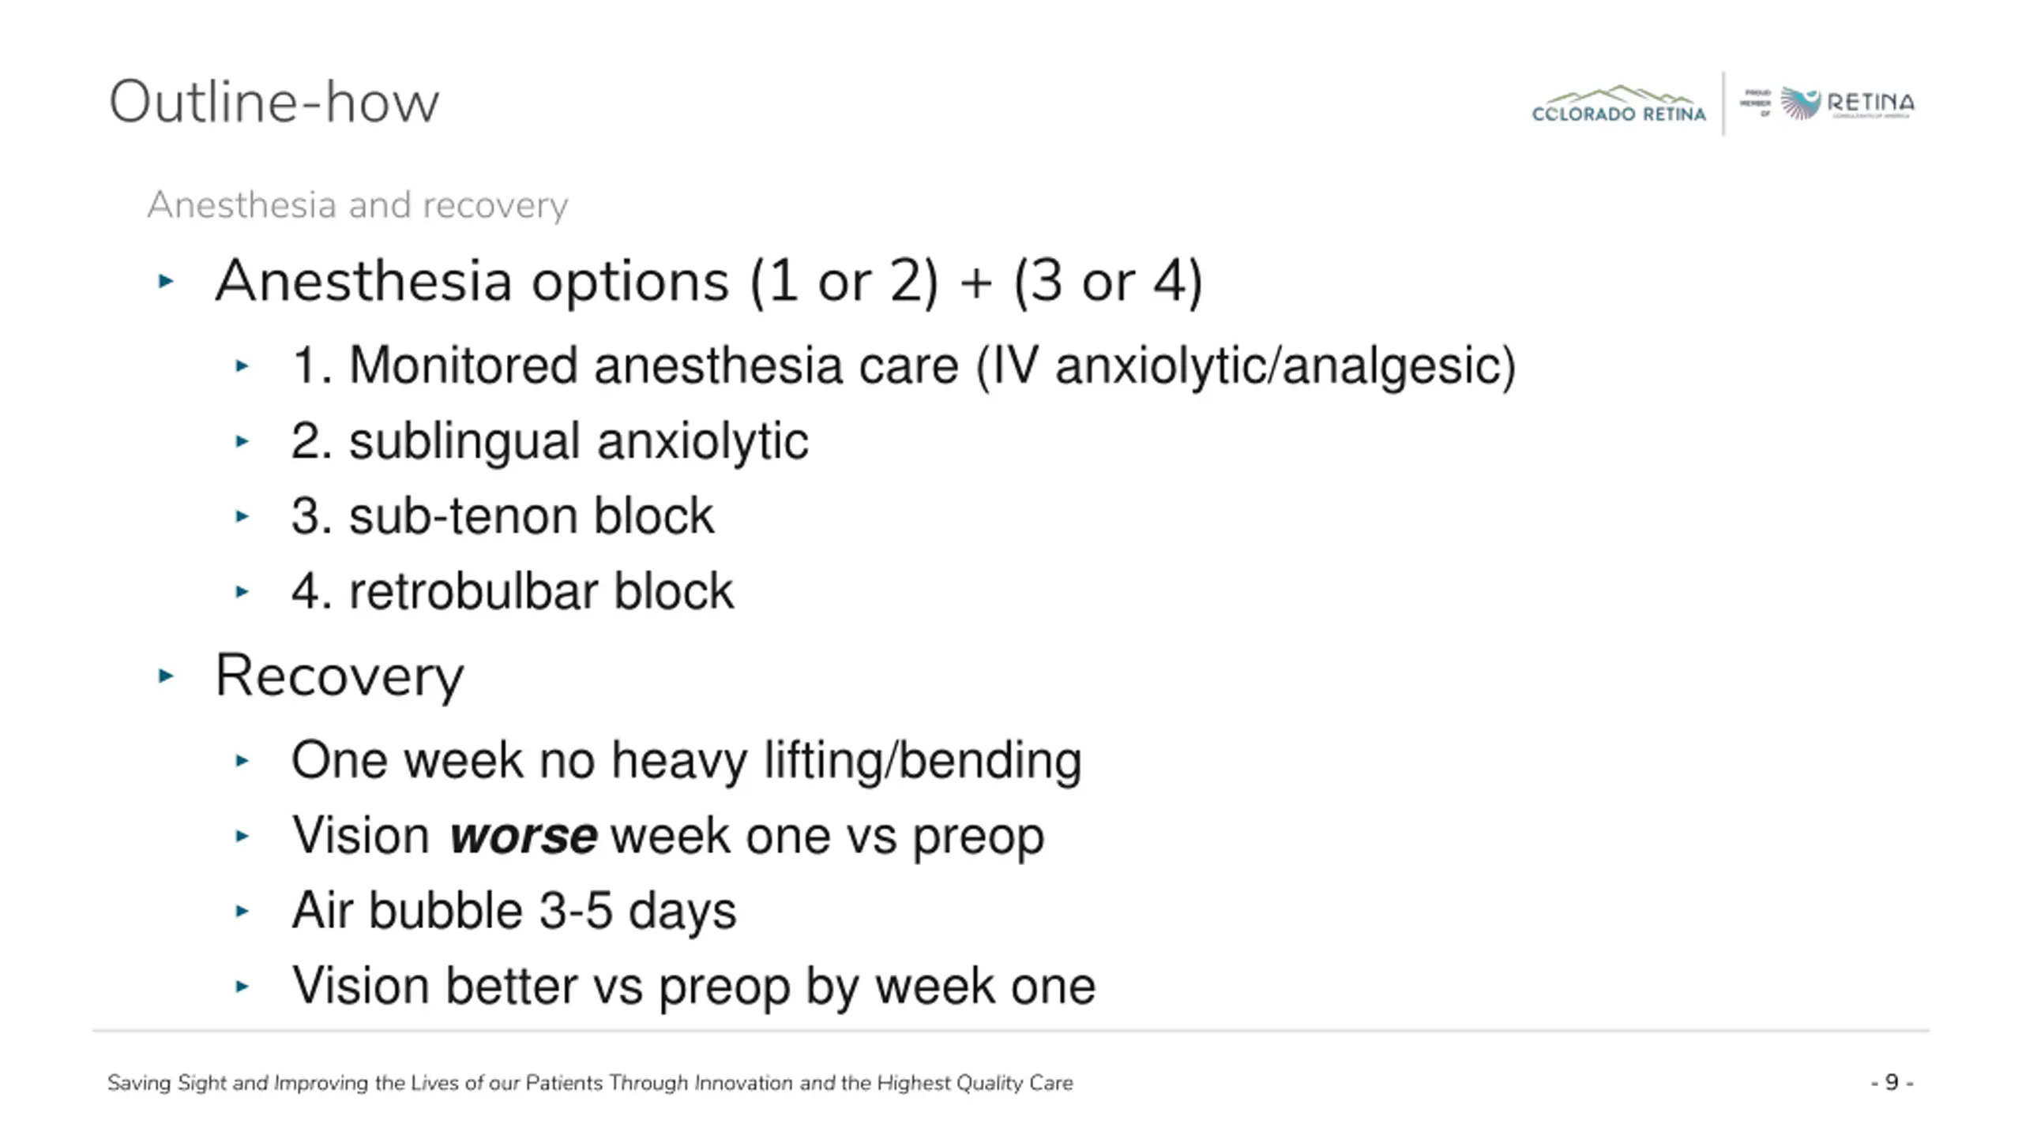This screenshot has height=1135, width=2022.
Task: Click the Saving Sight footer tagline
Action: [590, 1083]
